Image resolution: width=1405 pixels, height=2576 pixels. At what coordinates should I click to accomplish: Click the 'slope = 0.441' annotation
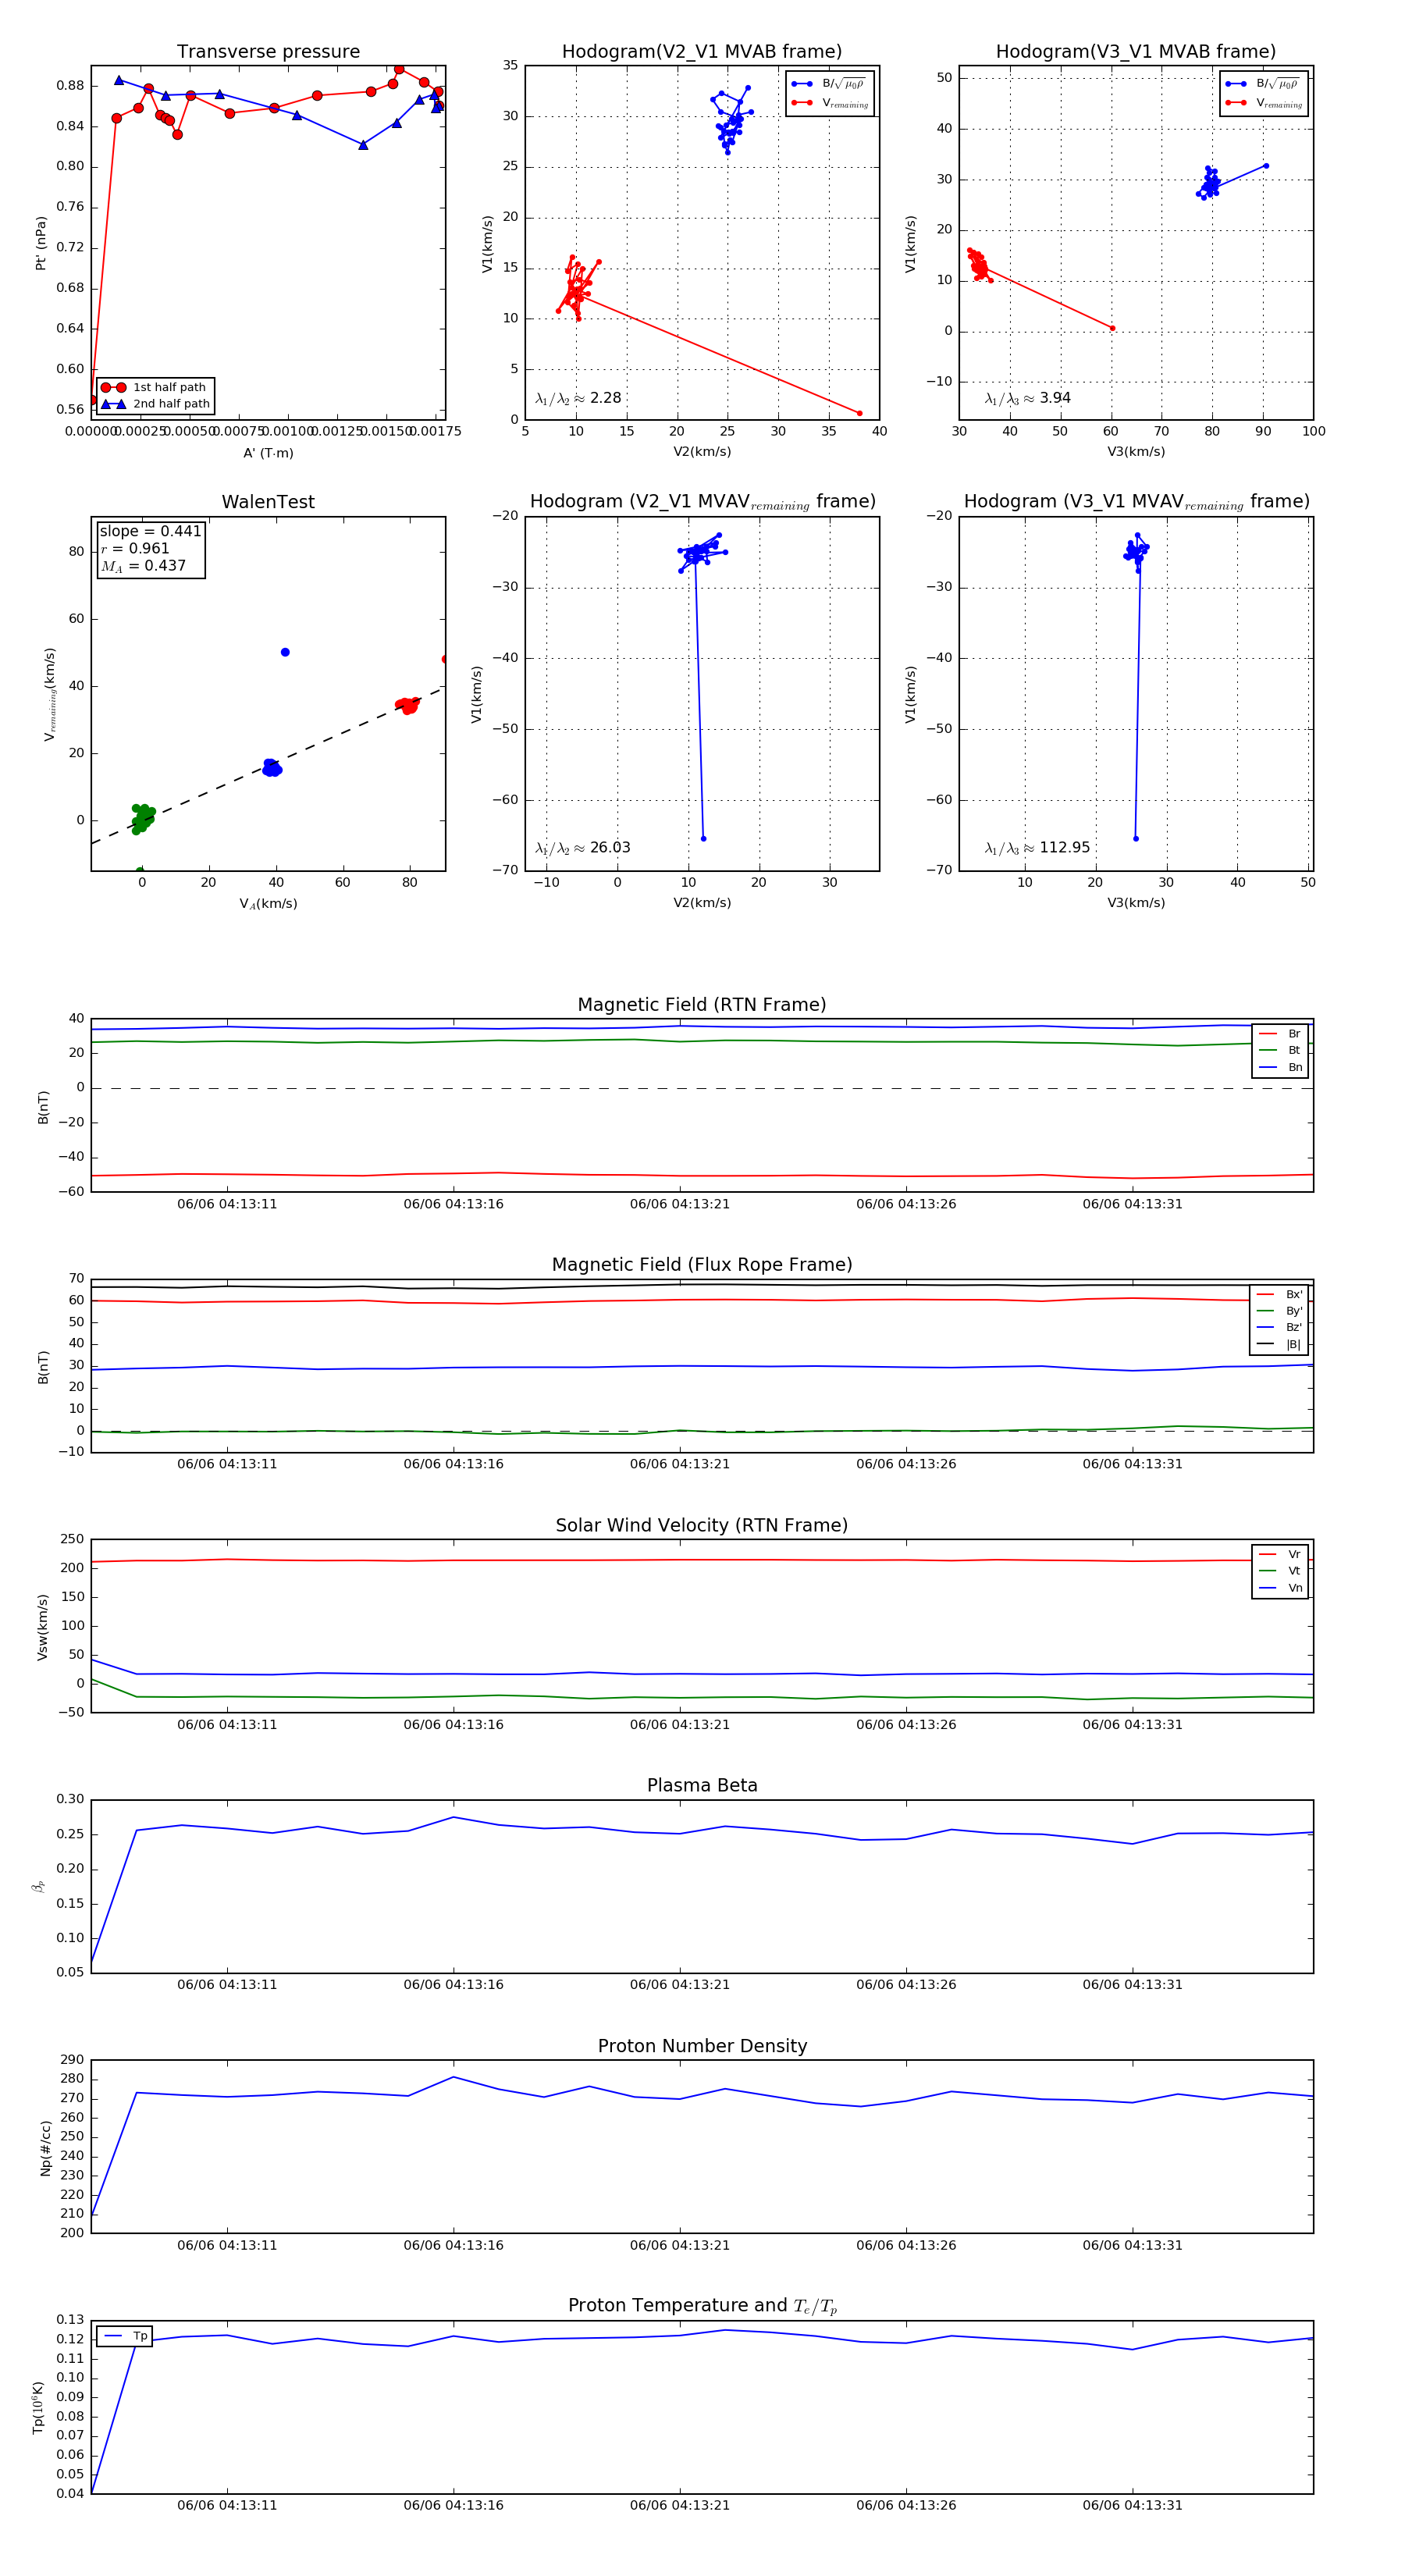(x=150, y=531)
